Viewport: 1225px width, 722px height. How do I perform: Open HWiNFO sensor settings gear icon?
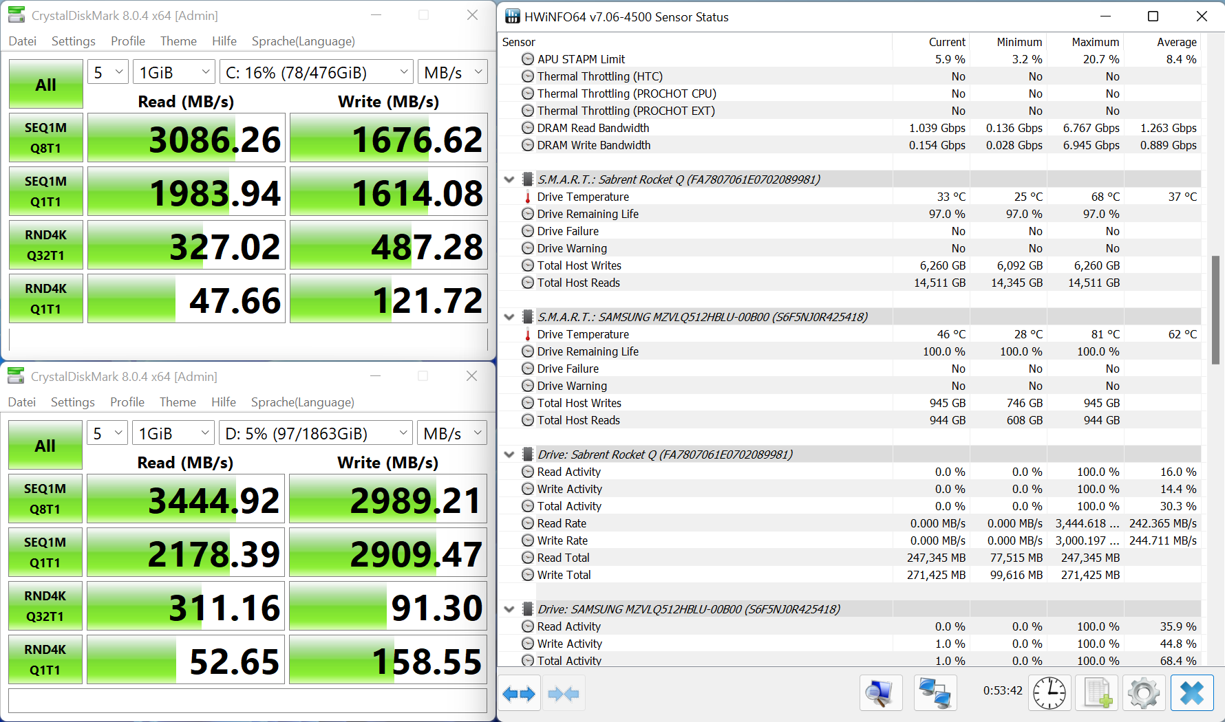(x=1144, y=692)
